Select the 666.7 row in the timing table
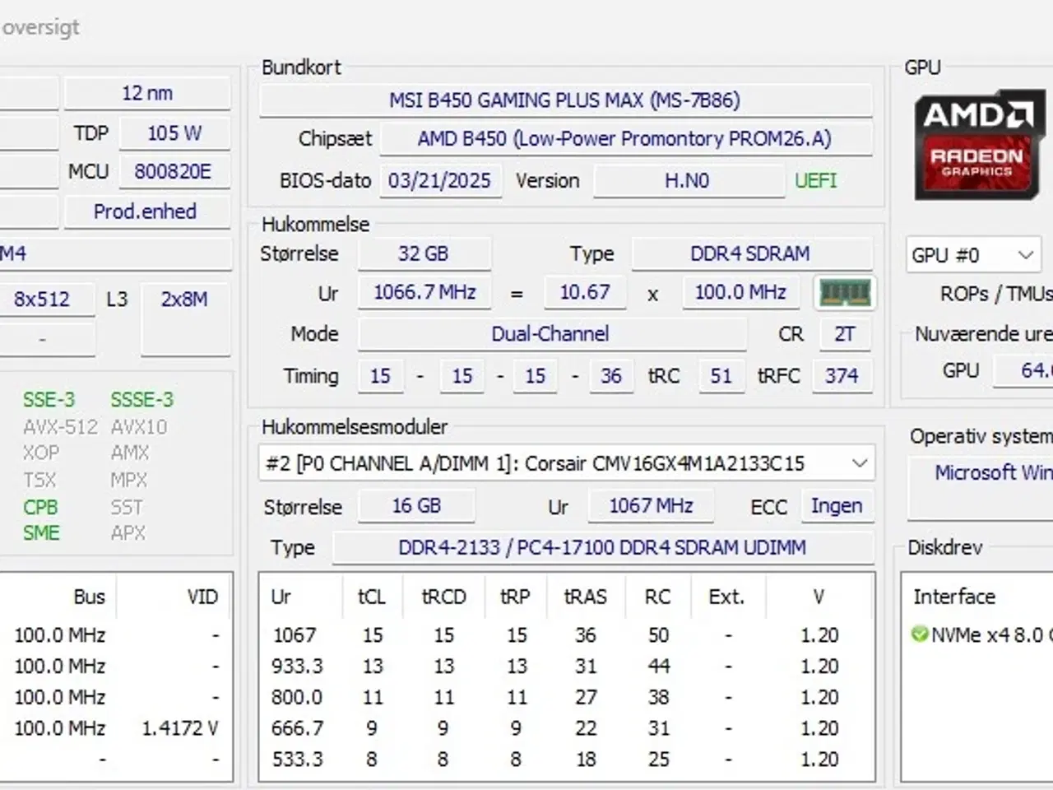 [x=566, y=728]
